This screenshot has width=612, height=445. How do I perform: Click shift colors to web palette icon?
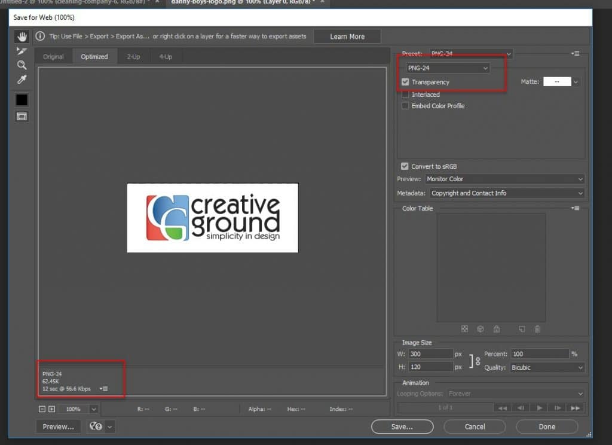[x=481, y=329]
